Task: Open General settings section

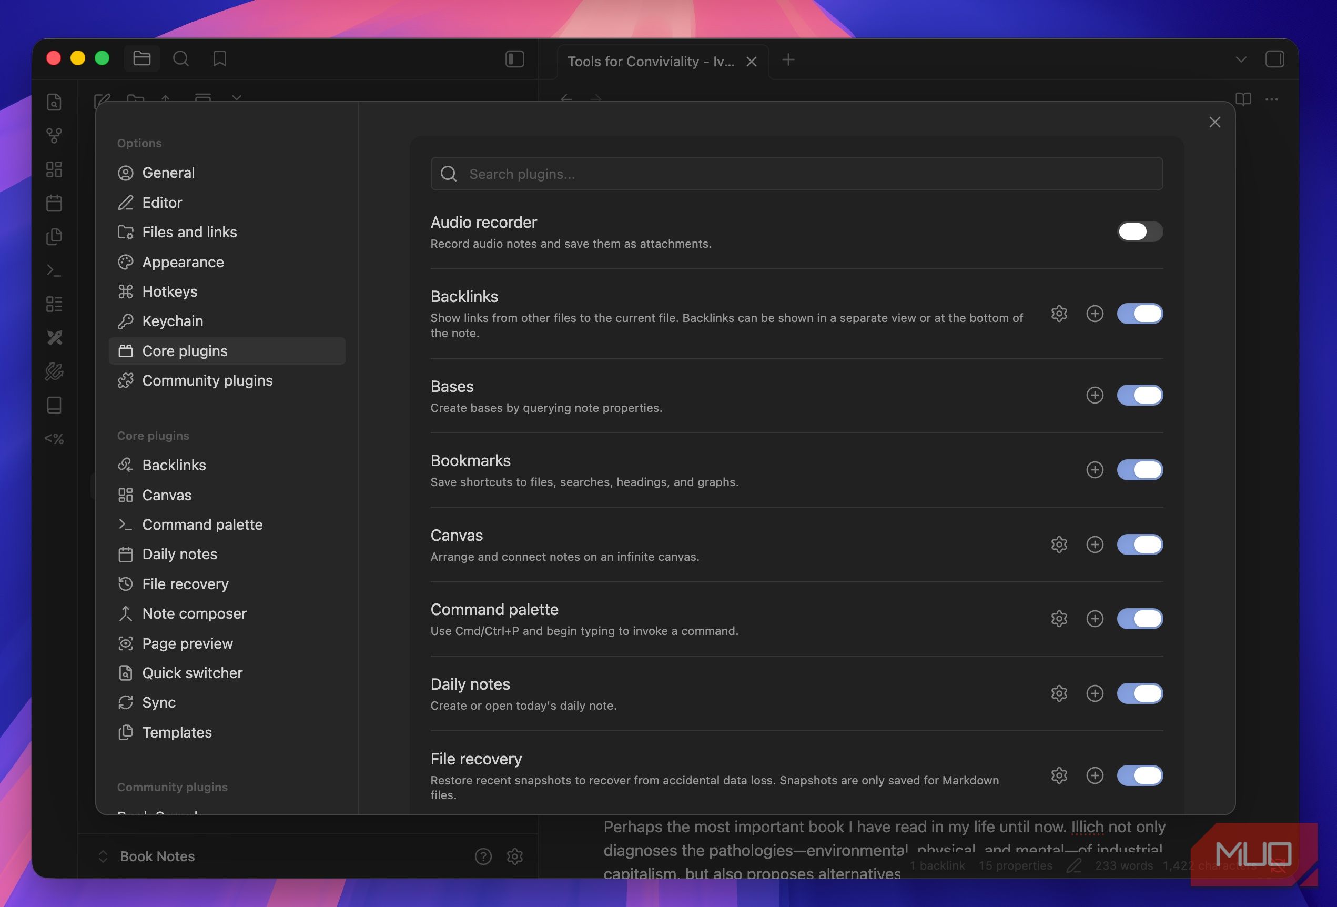Action: 227,173
